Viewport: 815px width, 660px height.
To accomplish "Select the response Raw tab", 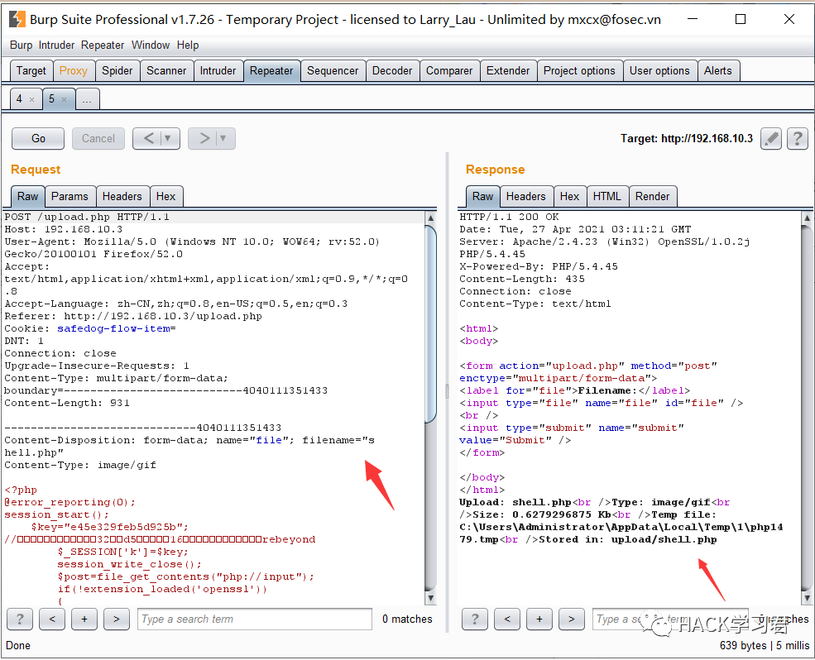I will click(x=483, y=197).
